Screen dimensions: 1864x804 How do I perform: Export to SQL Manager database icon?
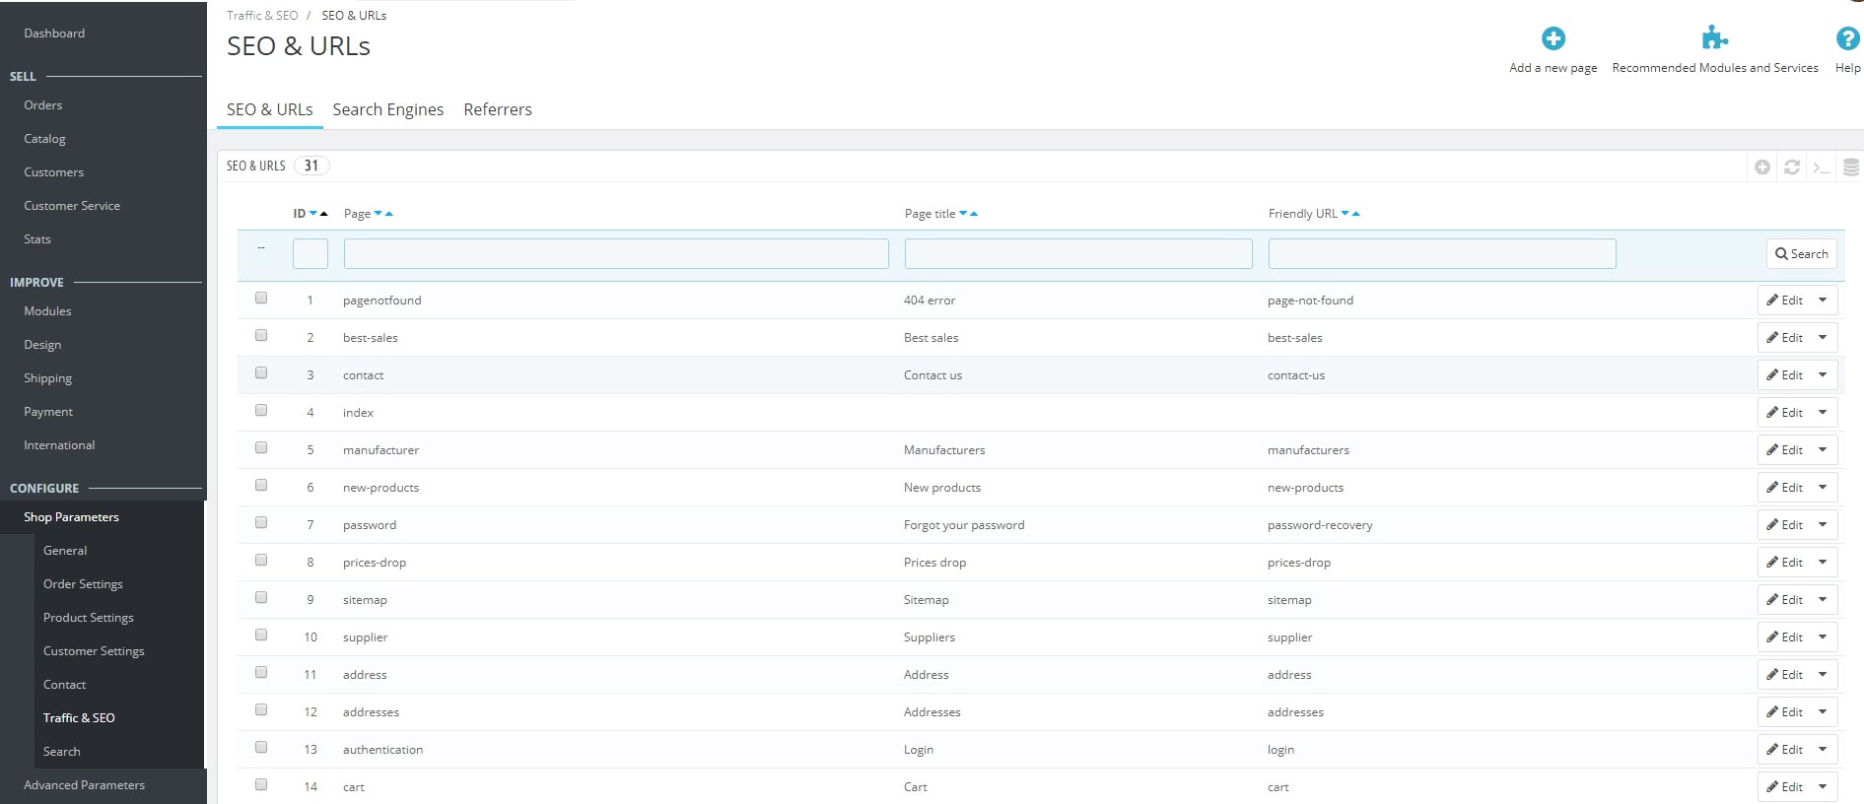pyautogui.click(x=1851, y=167)
